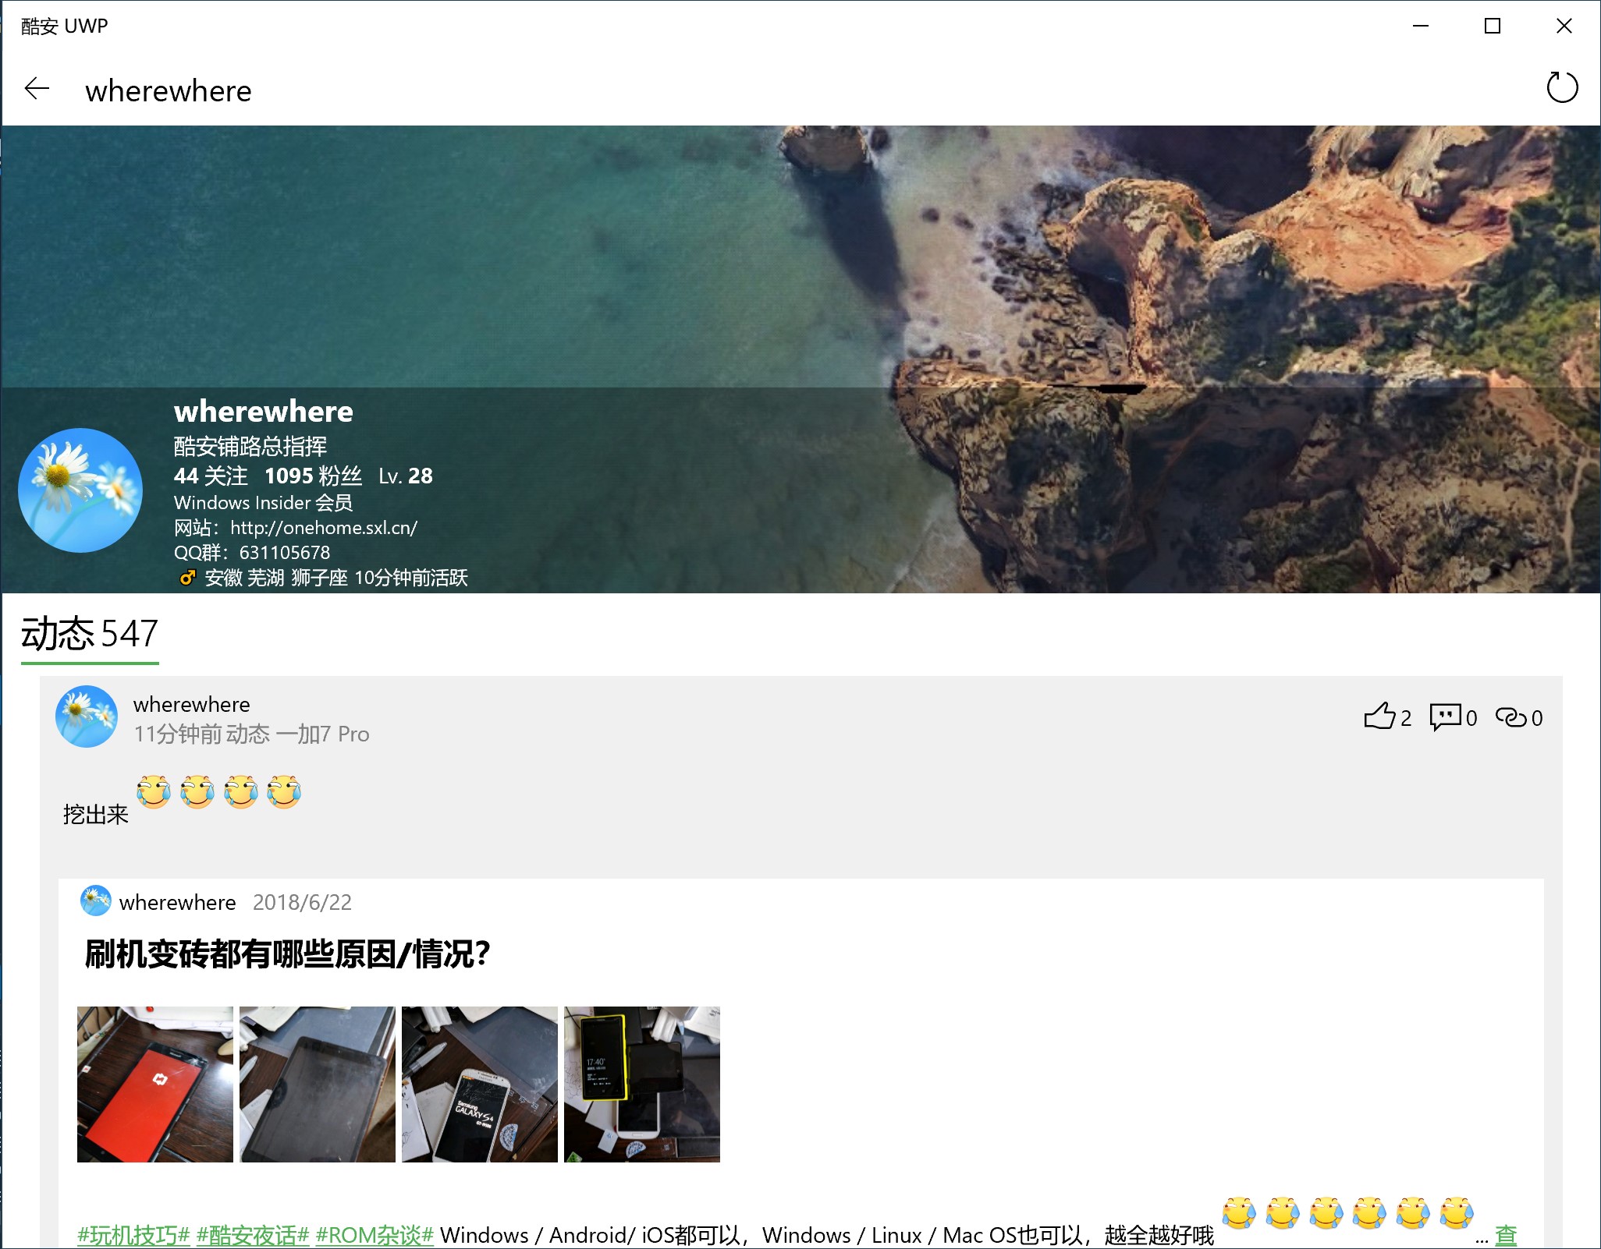Click the refresh icon at top right
This screenshot has height=1249, width=1601.
(x=1561, y=88)
